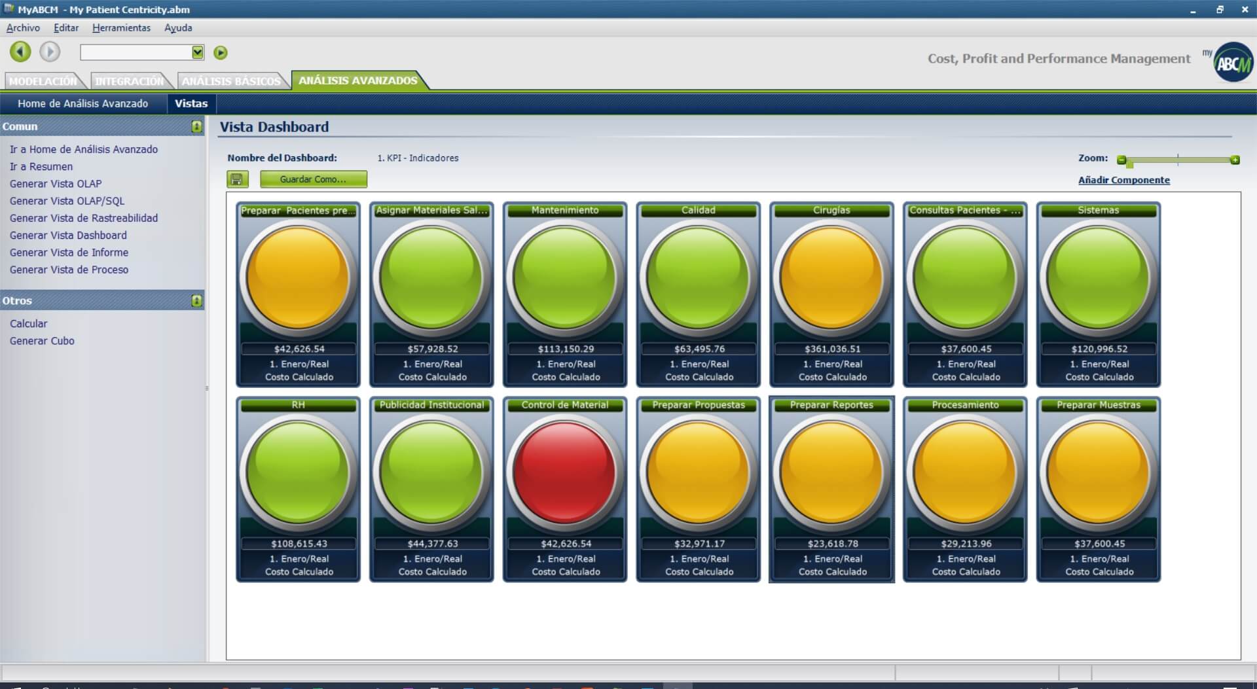This screenshot has width=1257, height=689.
Task: Click Generar Vista de Informe link
Action: click(x=69, y=252)
